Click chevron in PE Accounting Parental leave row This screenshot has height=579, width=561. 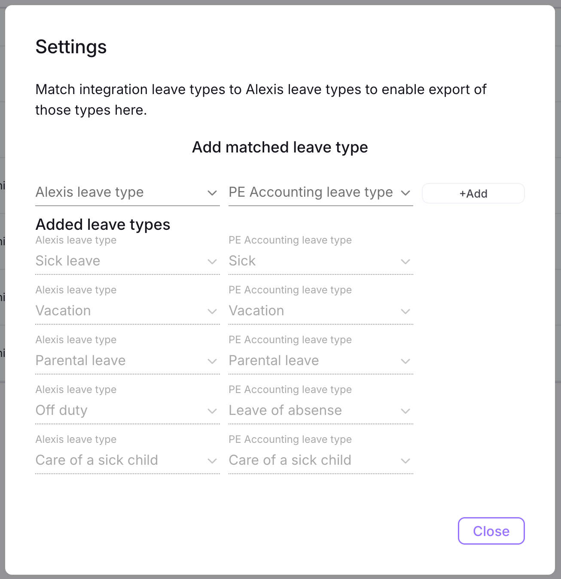click(x=406, y=361)
